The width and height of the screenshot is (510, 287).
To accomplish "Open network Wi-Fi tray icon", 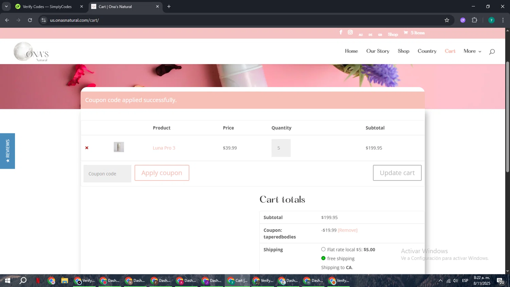I will tap(448, 281).
